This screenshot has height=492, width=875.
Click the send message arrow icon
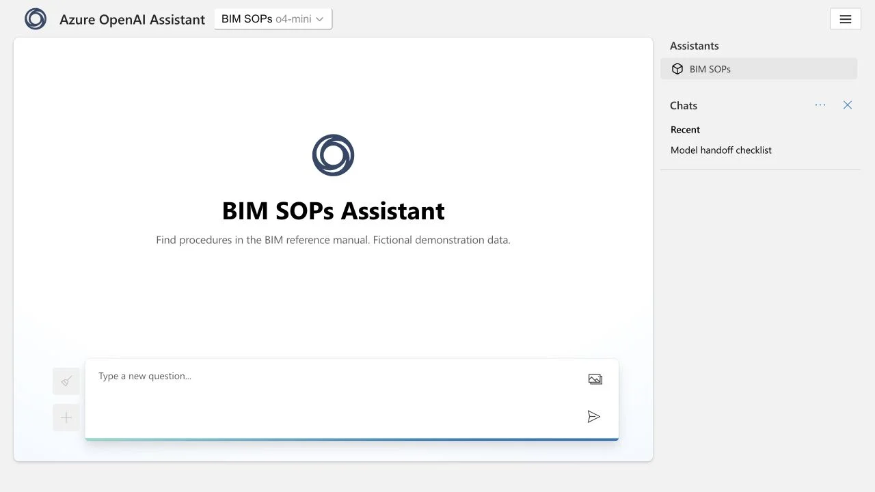(x=594, y=417)
